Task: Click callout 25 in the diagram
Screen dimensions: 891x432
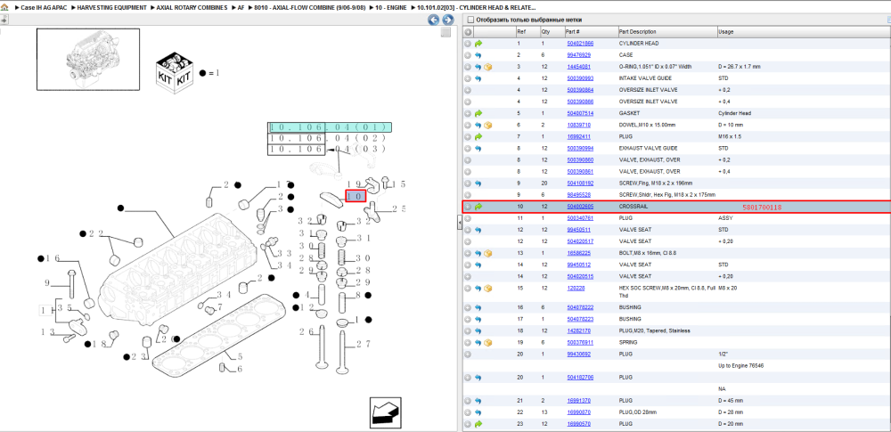Action: click(398, 208)
